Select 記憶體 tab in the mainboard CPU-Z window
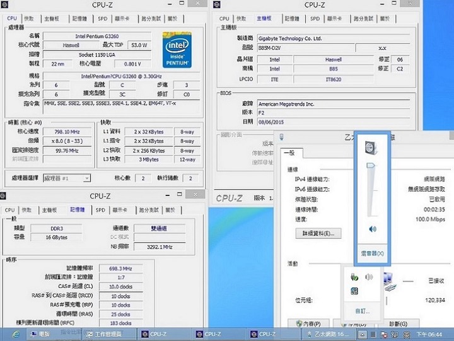 click(291, 18)
